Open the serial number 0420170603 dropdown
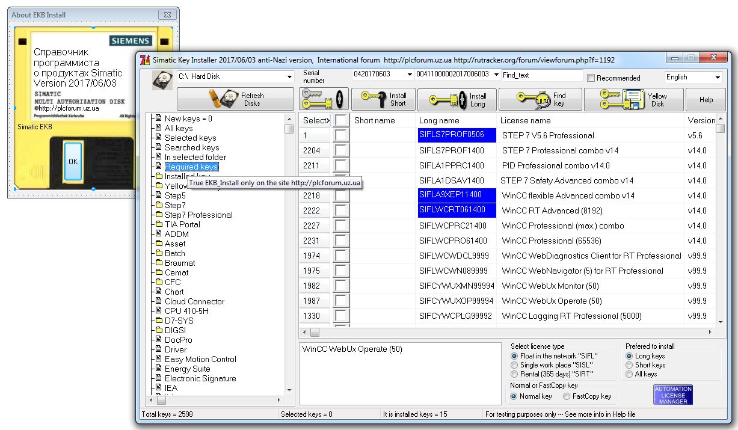Screen dimensions: 738x430 (x=408, y=75)
